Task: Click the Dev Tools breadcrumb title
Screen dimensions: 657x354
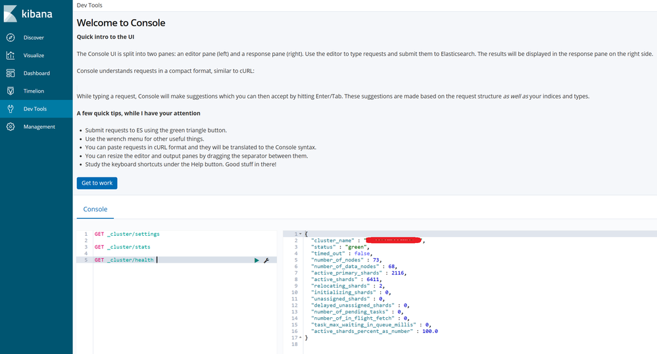Action: pos(89,5)
